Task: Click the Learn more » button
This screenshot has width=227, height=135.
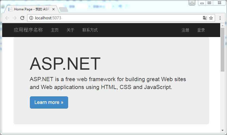Action: (x=49, y=103)
